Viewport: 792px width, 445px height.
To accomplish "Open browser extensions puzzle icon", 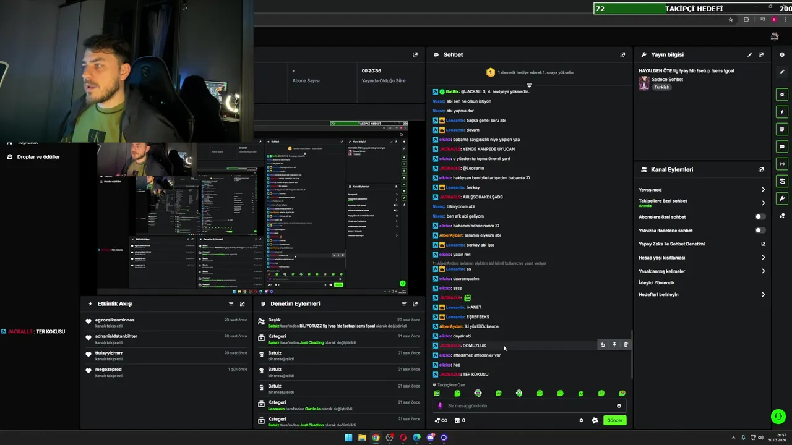I will coord(746,20).
